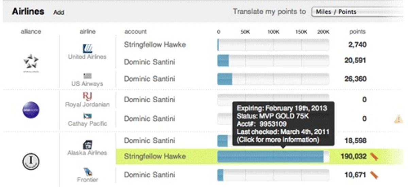Viewport: 408px width, 187px height.
Task: Click the account column header
Action: click(x=135, y=32)
